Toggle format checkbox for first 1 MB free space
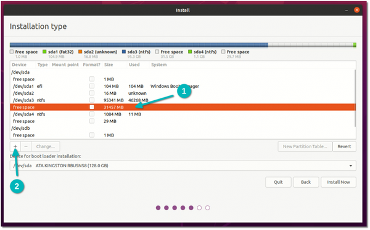 click(x=92, y=79)
